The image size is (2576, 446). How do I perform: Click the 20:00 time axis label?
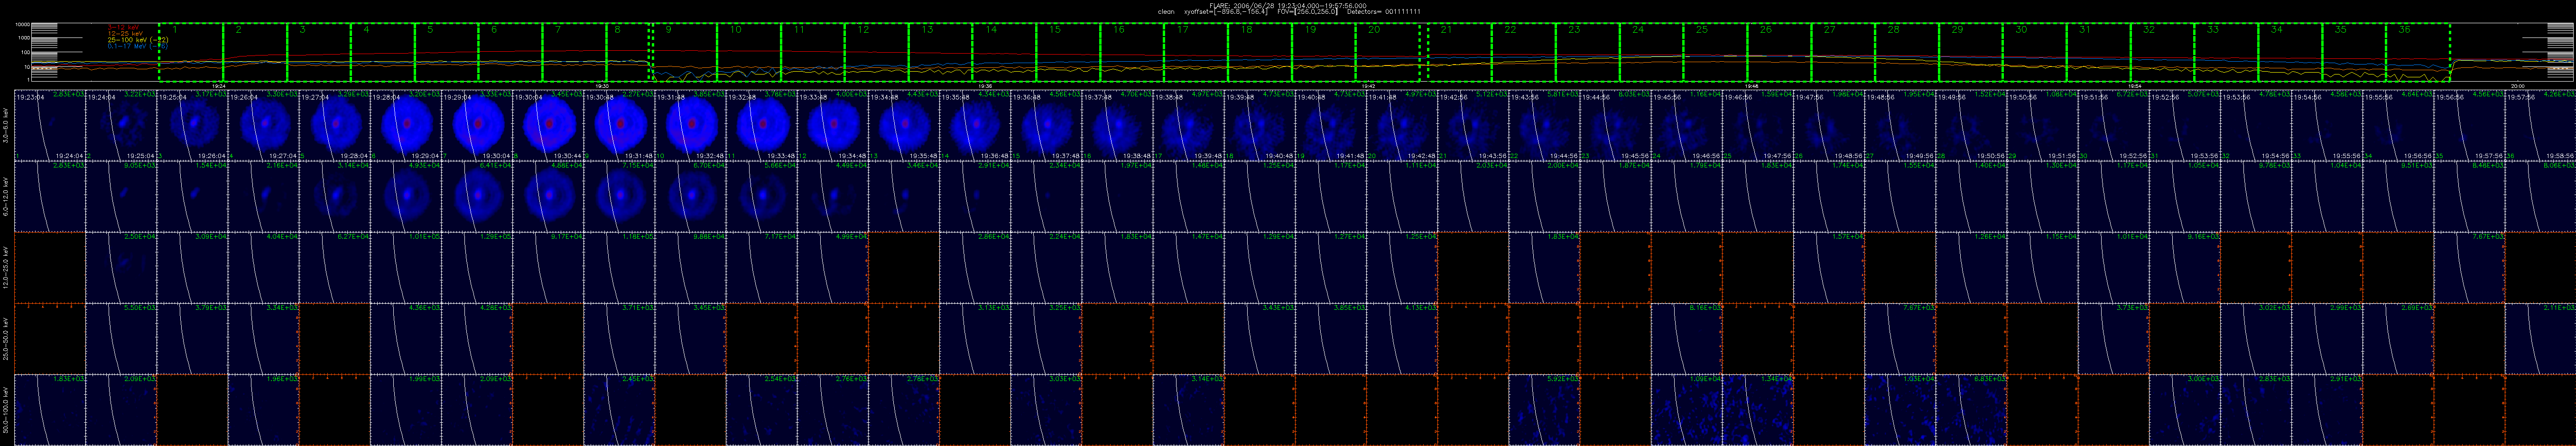(2518, 86)
